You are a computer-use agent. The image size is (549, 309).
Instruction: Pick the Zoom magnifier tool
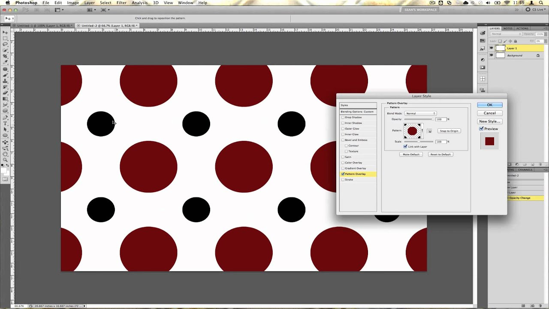point(5,160)
